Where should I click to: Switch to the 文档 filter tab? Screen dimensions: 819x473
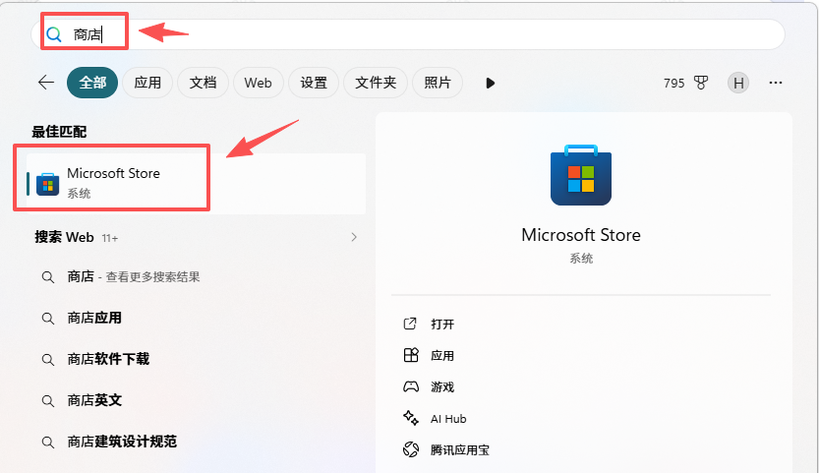tap(203, 83)
